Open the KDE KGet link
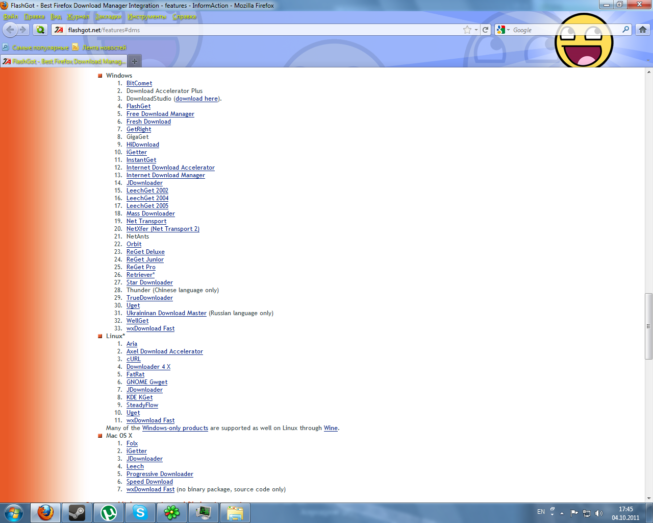The width and height of the screenshot is (653, 523). pos(139,397)
